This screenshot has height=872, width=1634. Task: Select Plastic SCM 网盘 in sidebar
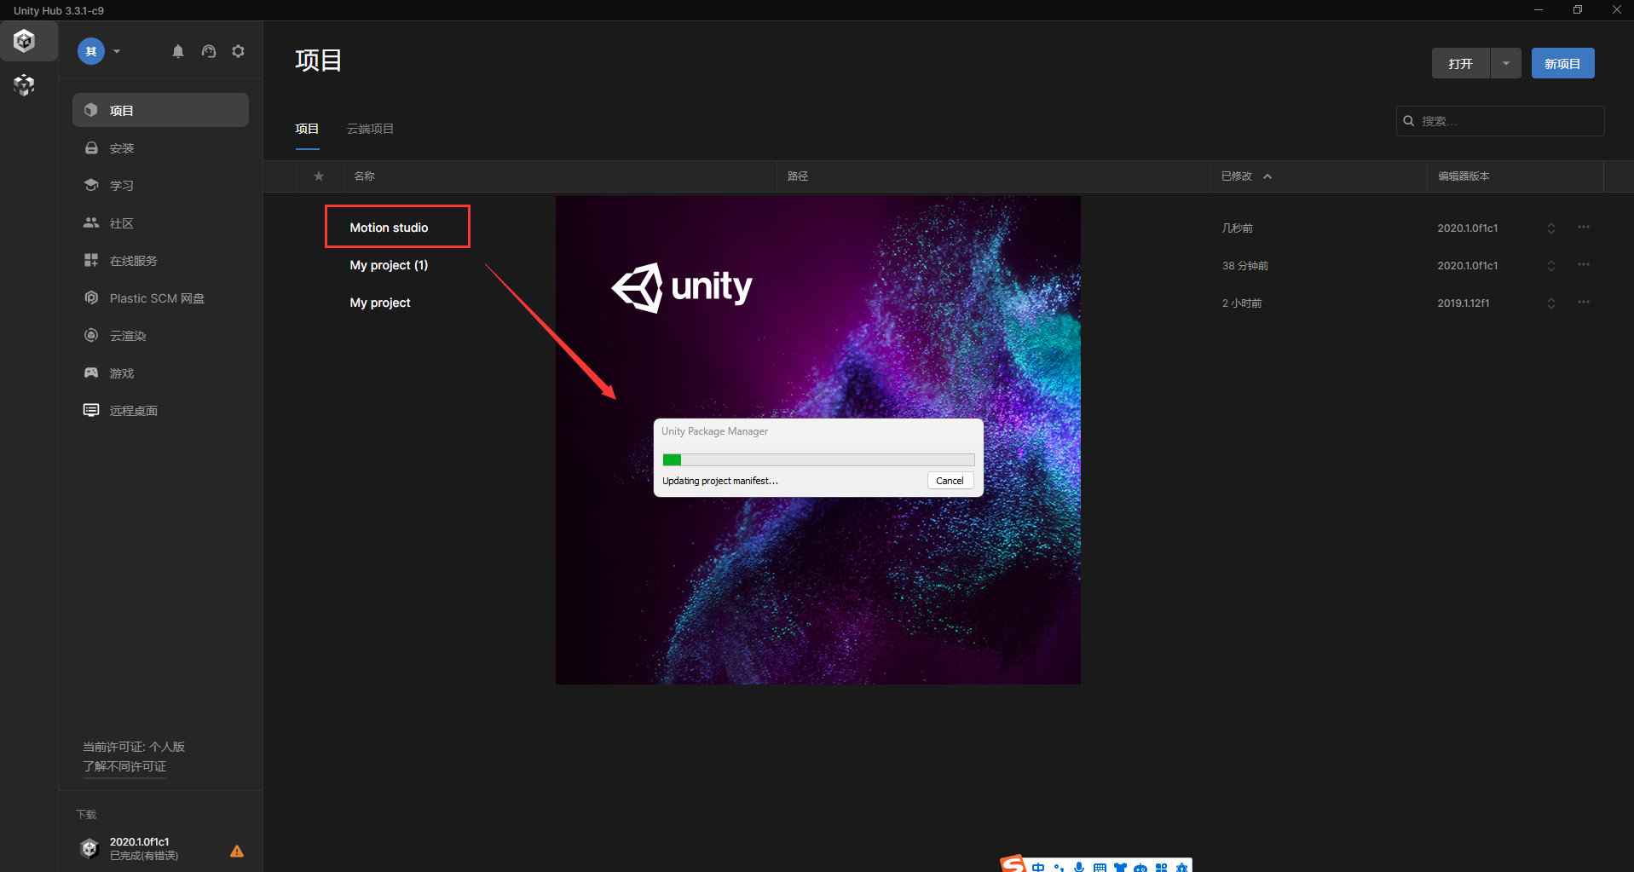click(x=157, y=298)
